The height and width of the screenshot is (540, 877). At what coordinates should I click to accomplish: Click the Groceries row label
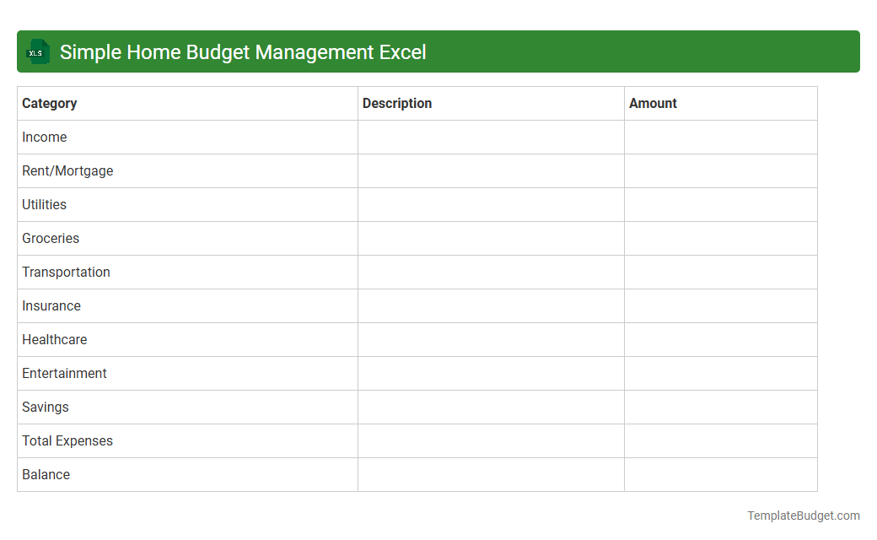pyautogui.click(x=51, y=238)
